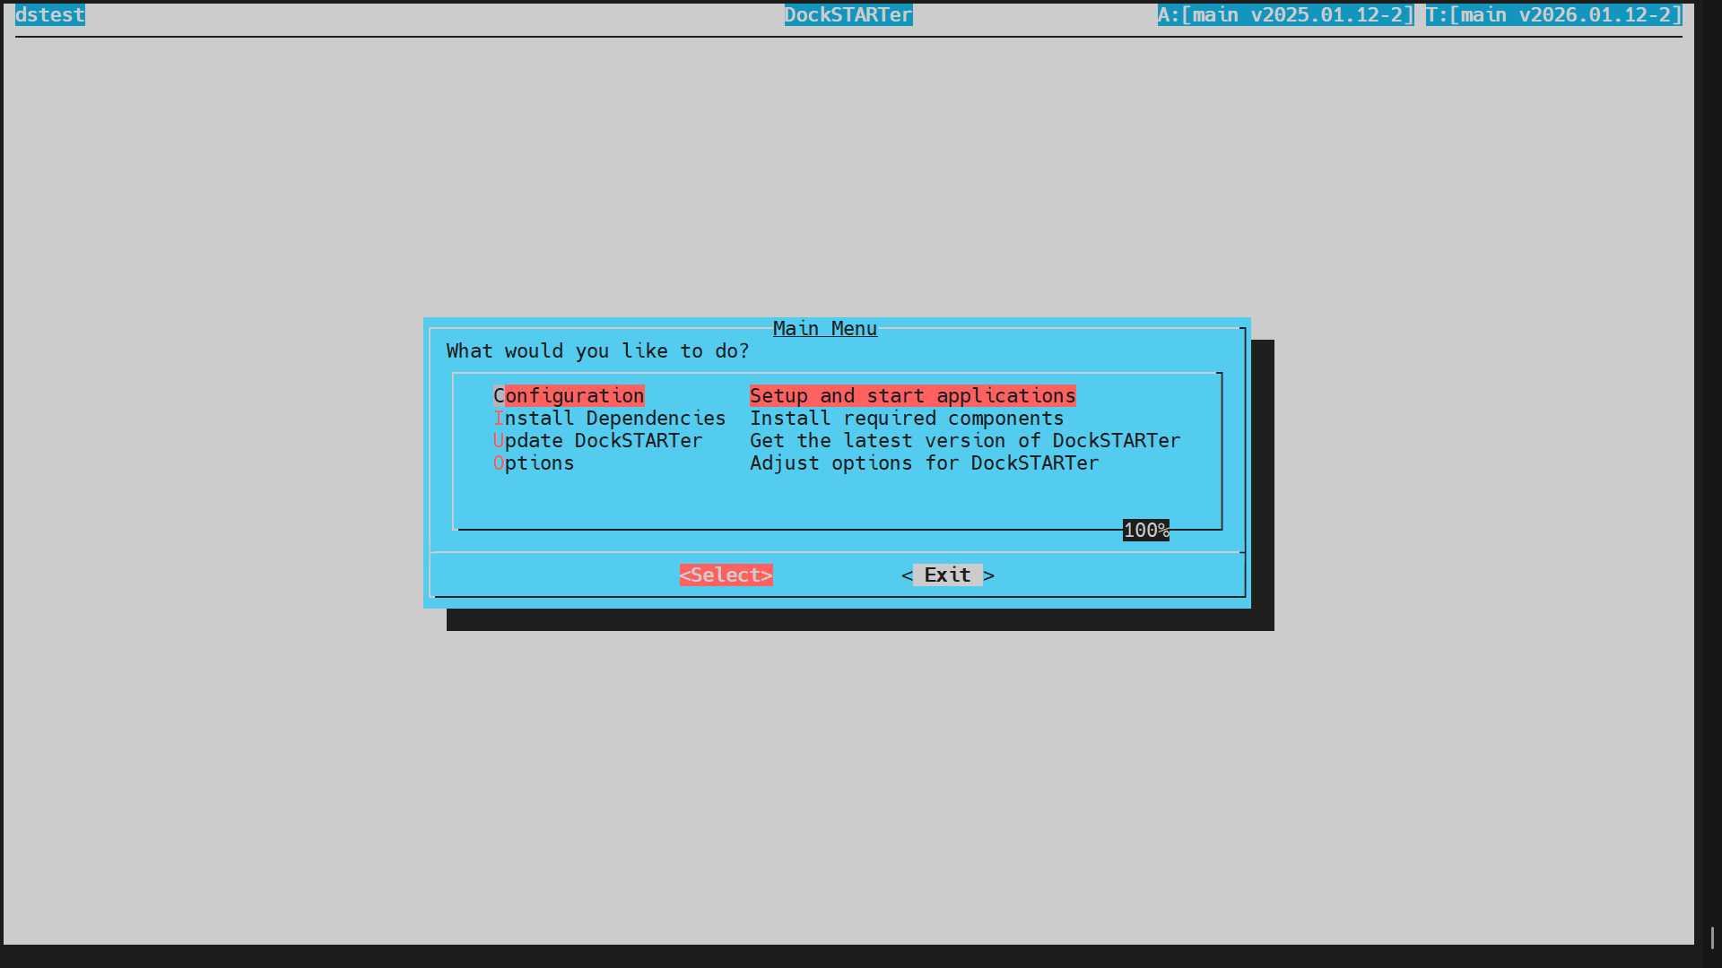The width and height of the screenshot is (1722, 968).
Task: Click 'Setup and start applications' description
Action: click(x=912, y=395)
